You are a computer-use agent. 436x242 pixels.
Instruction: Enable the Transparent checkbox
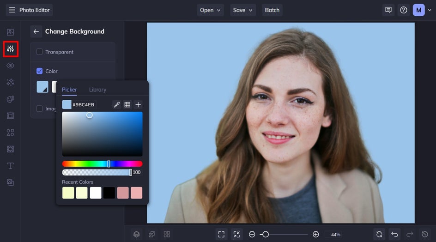click(x=39, y=52)
